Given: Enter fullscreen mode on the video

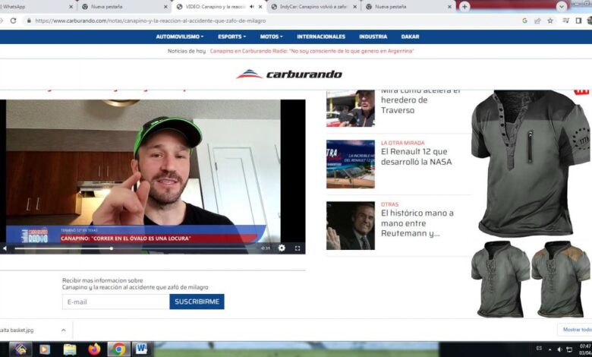Looking at the screenshot, I should pyautogui.click(x=298, y=248).
